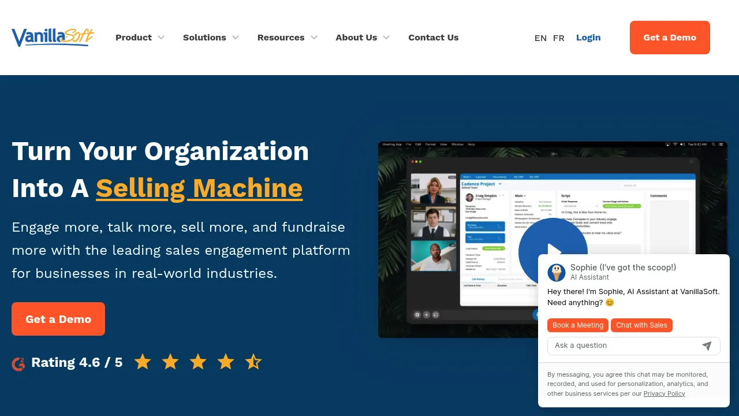This screenshot has width=739, height=416.
Task: Click the half-filled fifth star
Action: point(253,362)
